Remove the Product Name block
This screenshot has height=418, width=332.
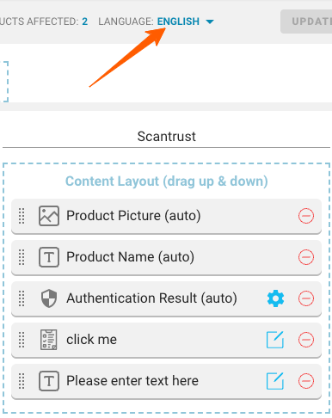click(306, 257)
